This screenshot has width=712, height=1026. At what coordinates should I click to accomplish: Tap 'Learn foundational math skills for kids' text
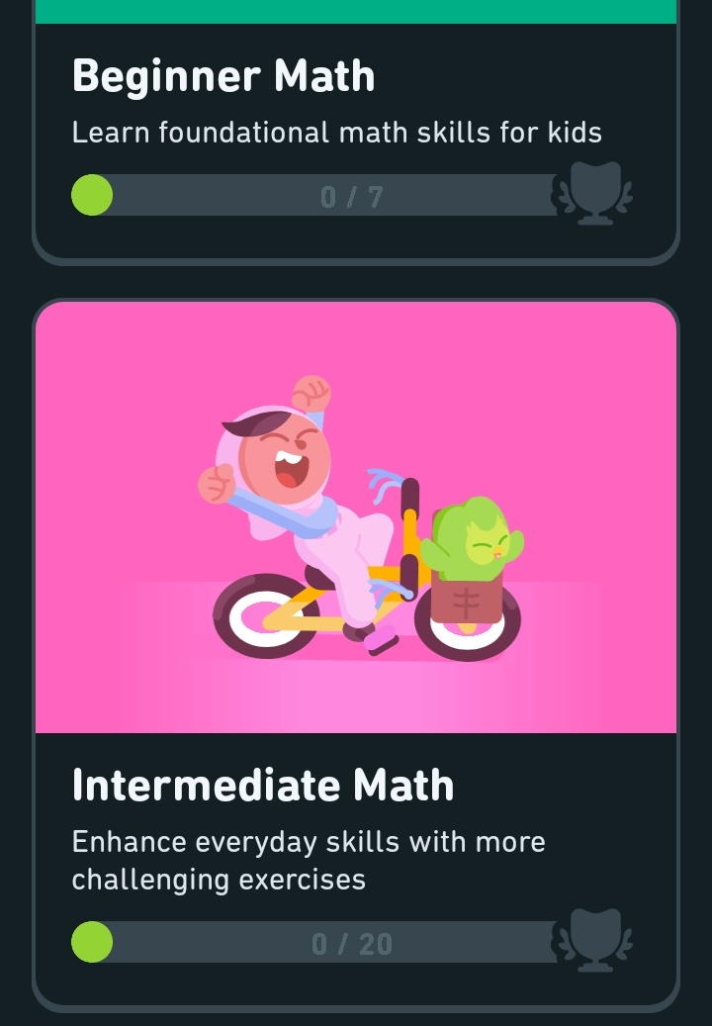(336, 133)
